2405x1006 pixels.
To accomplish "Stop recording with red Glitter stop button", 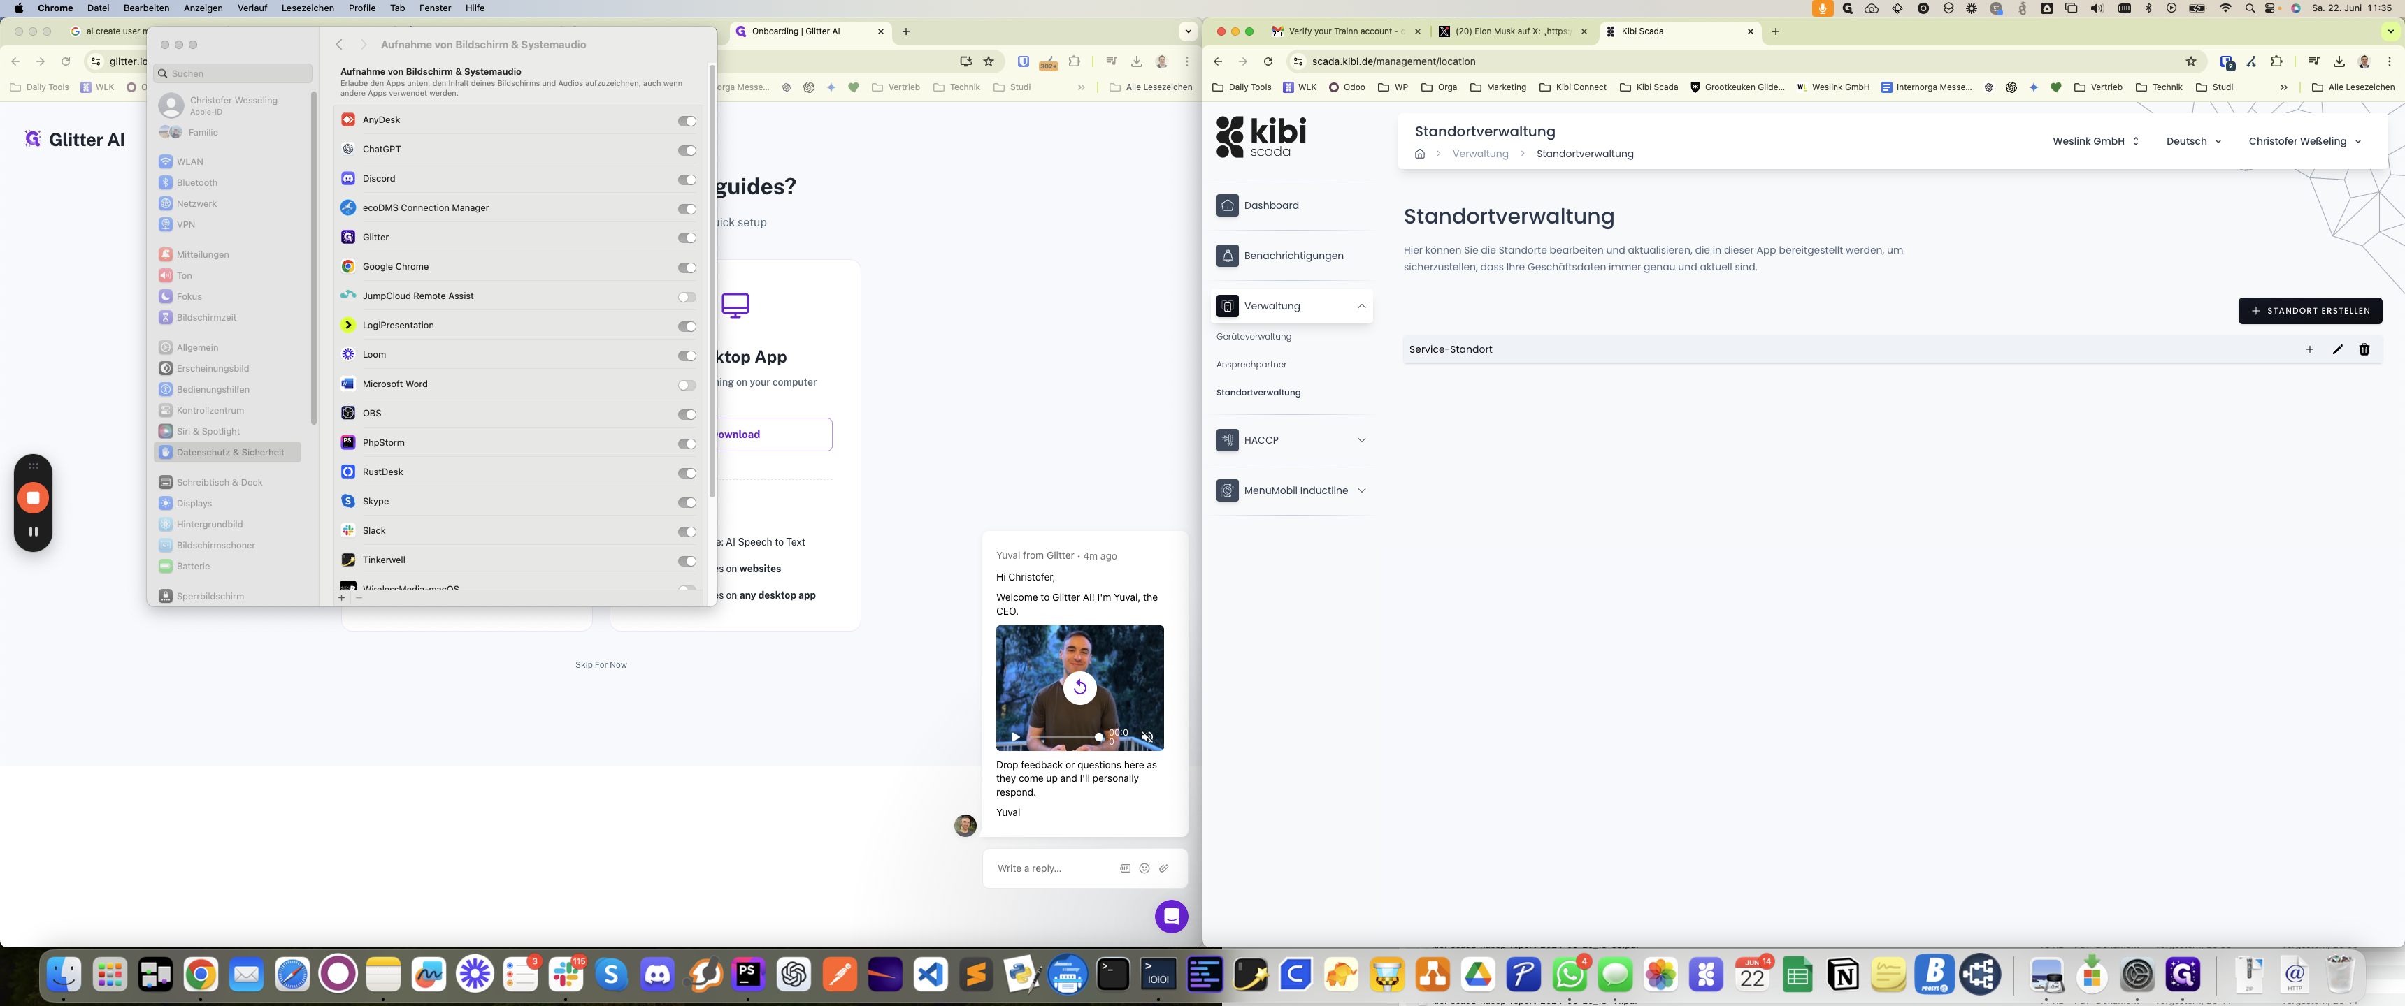I will (x=33, y=497).
